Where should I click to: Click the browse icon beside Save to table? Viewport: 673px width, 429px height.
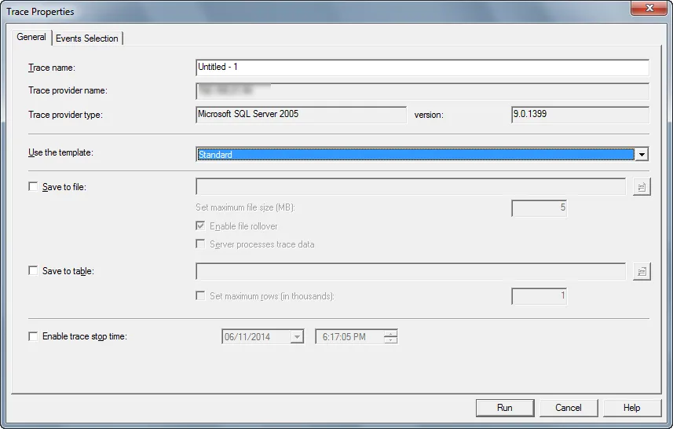coord(642,271)
